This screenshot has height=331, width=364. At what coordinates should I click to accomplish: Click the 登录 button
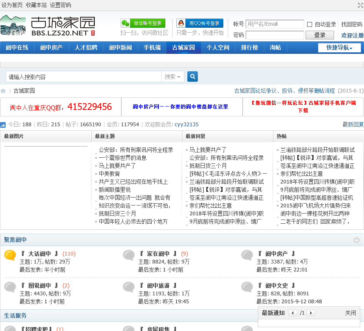coord(320,35)
